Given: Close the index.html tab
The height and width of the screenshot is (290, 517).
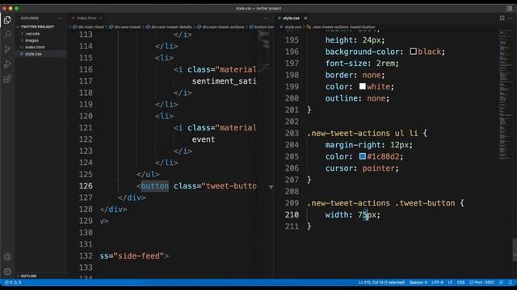Looking at the screenshot, I should pyautogui.click(x=100, y=18).
